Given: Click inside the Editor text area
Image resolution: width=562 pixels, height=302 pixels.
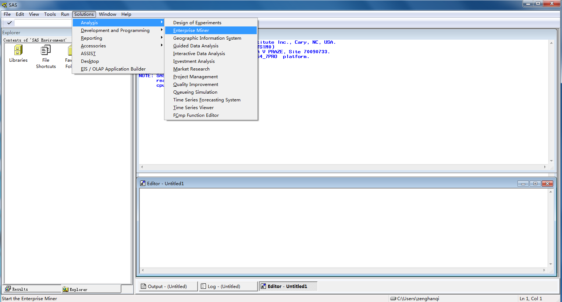Looking at the screenshot, I should coord(344,228).
